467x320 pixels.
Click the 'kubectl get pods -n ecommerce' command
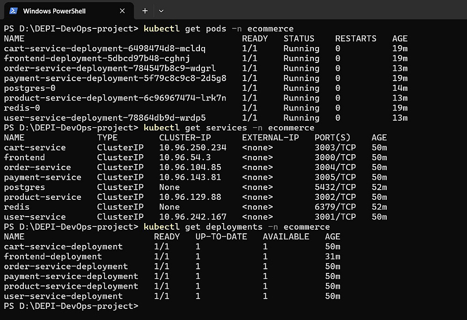coord(219,29)
